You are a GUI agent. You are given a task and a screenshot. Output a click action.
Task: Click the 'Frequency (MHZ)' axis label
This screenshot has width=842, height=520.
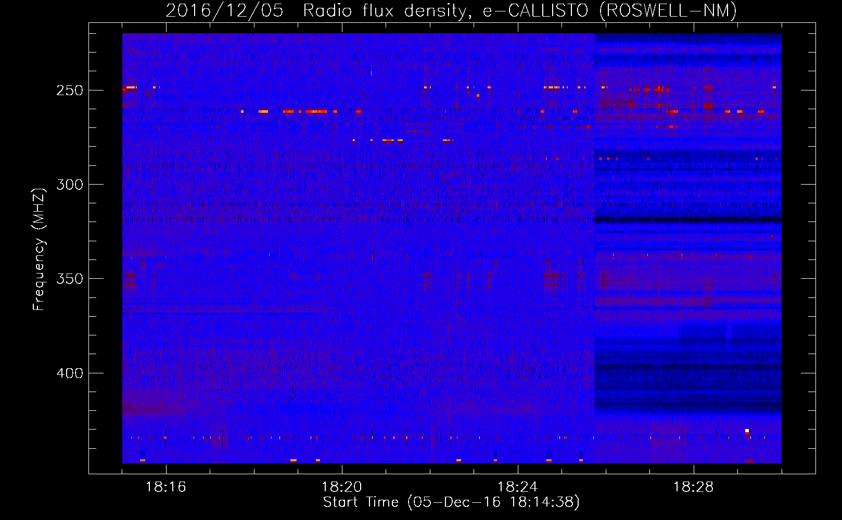[39, 249]
